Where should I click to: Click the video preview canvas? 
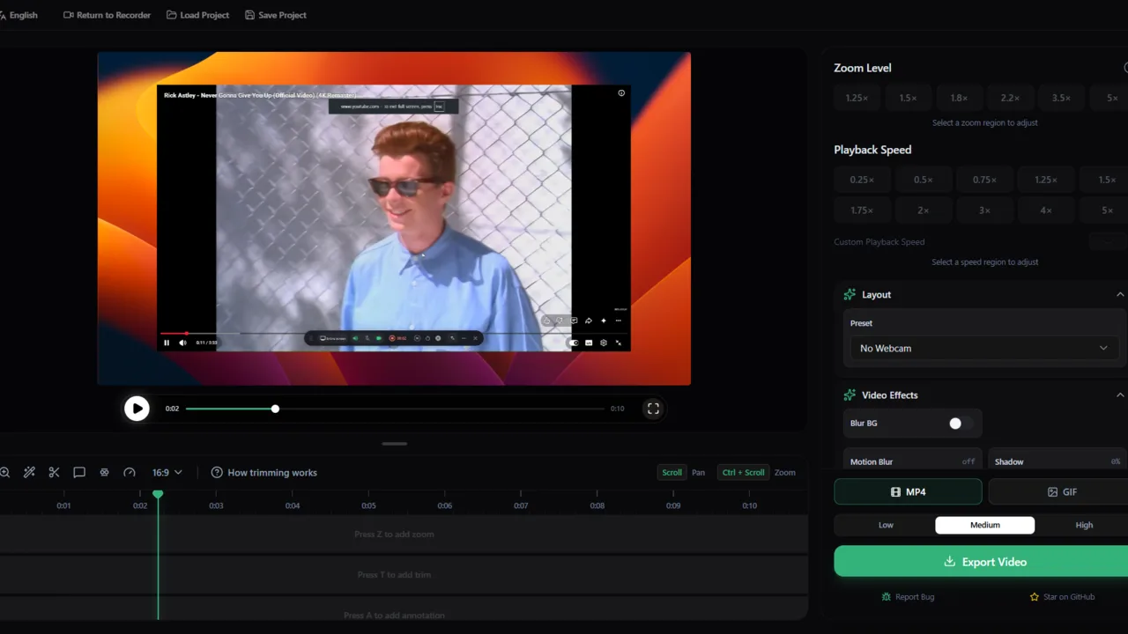pyautogui.click(x=394, y=218)
